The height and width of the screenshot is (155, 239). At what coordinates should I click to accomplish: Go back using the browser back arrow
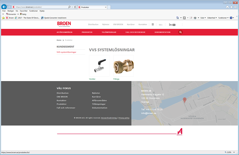pos(4,7)
